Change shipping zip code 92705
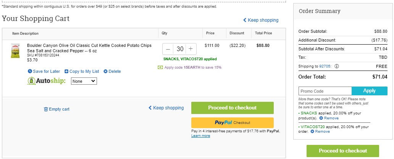Screen dimensions: 394x159 click(x=325, y=66)
